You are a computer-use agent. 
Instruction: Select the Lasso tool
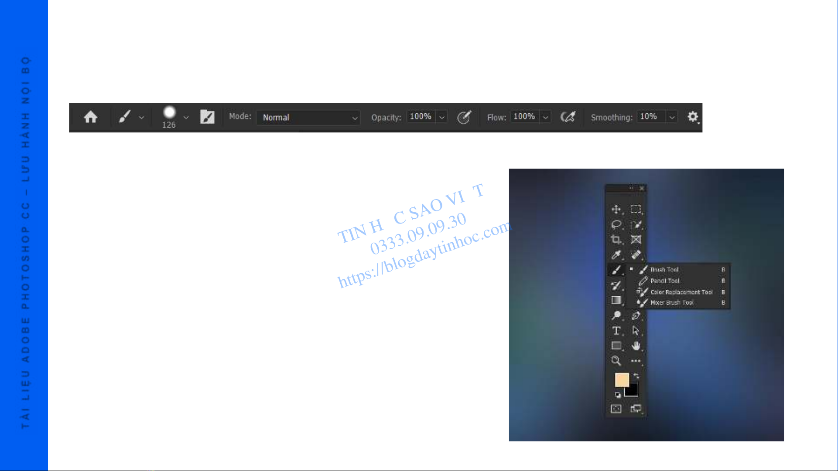coord(616,225)
